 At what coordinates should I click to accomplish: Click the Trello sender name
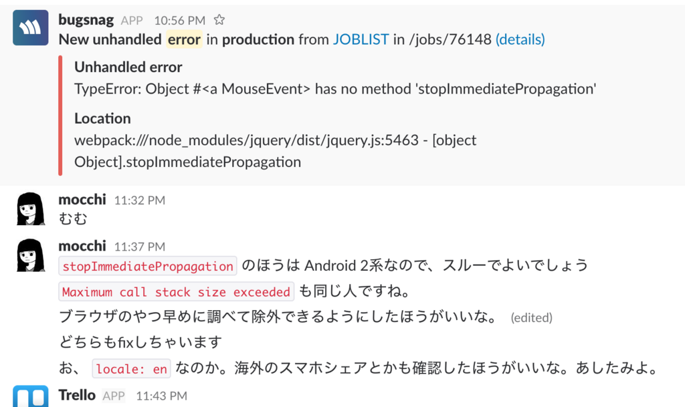pyautogui.click(x=77, y=395)
